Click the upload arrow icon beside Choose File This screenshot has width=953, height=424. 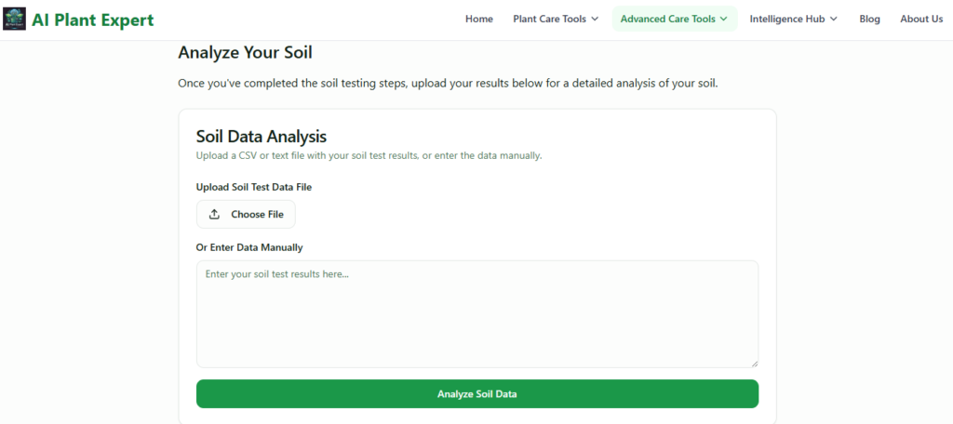pos(214,215)
